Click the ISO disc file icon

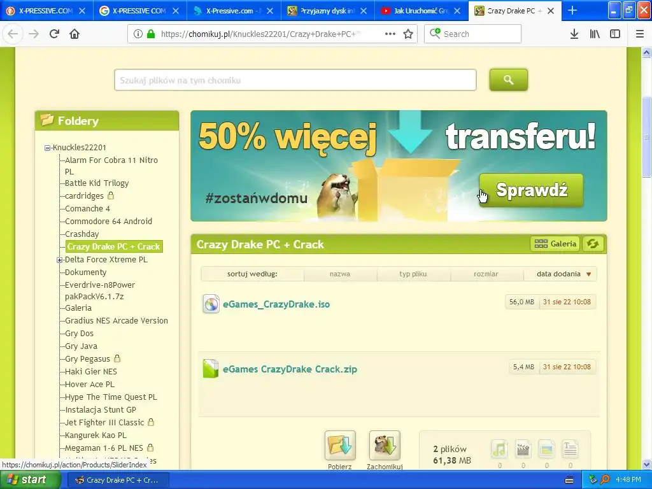point(211,304)
